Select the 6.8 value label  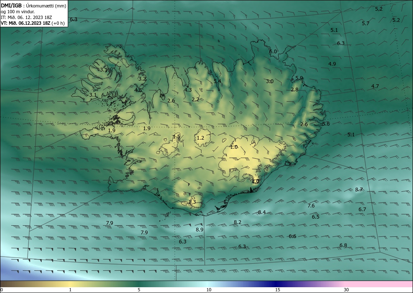[343, 245]
